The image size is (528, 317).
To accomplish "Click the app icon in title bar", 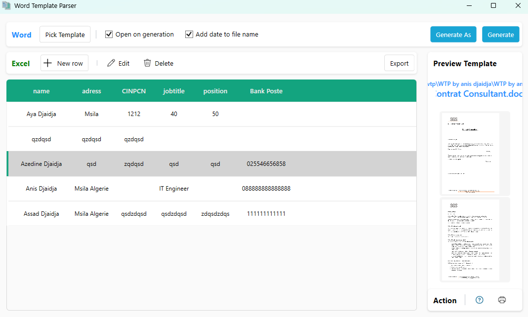I will (6, 6).
